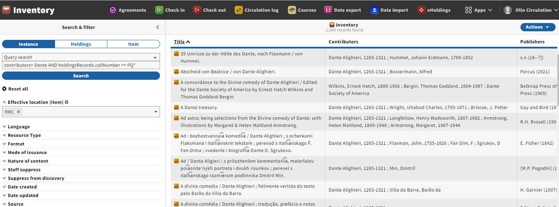559x207 pixels.
Task: Click publisher cell E. Fisher (1842)
Action: pos(537,143)
